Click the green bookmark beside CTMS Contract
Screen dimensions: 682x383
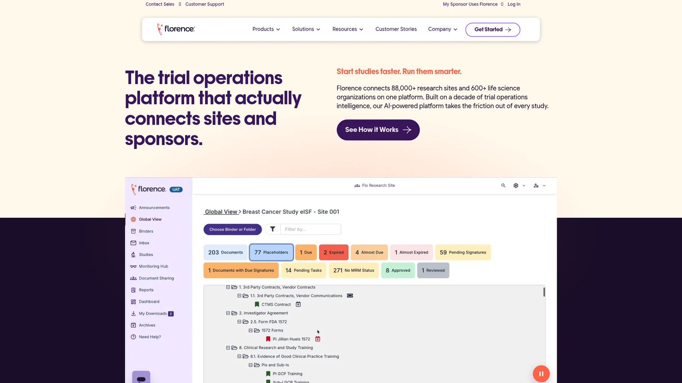(x=257, y=305)
